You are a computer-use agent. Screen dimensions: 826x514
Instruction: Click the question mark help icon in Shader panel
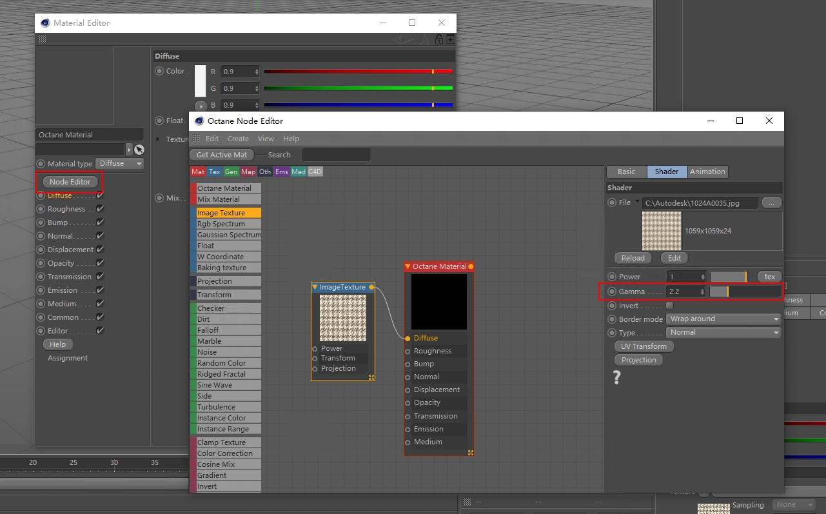pos(617,377)
